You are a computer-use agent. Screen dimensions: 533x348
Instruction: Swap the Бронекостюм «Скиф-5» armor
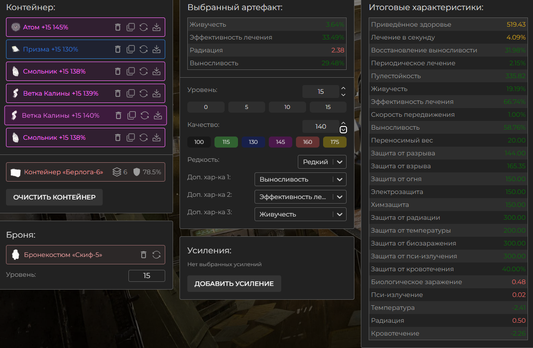[x=156, y=255]
